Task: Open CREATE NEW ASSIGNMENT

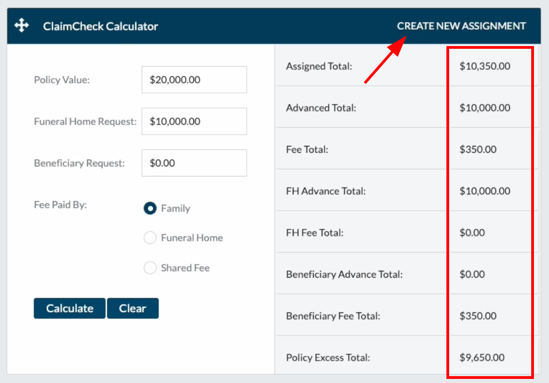Action: click(461, 26)
